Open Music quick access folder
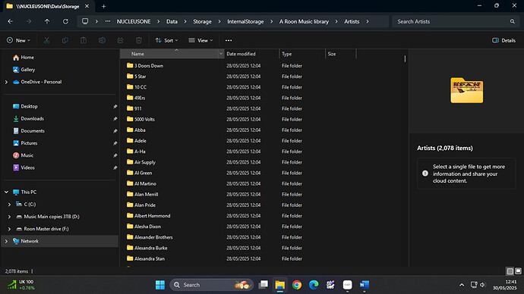This screenshot has width=524, height=294. pos(27,155)
